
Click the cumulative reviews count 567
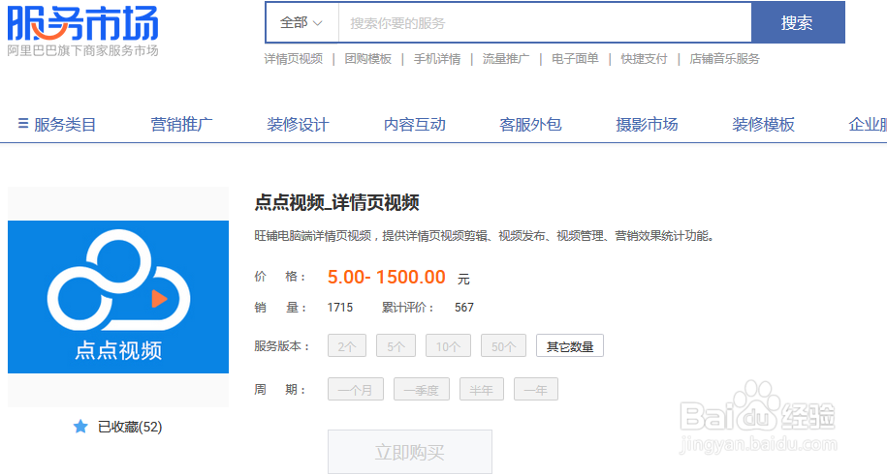pos(464,308)
